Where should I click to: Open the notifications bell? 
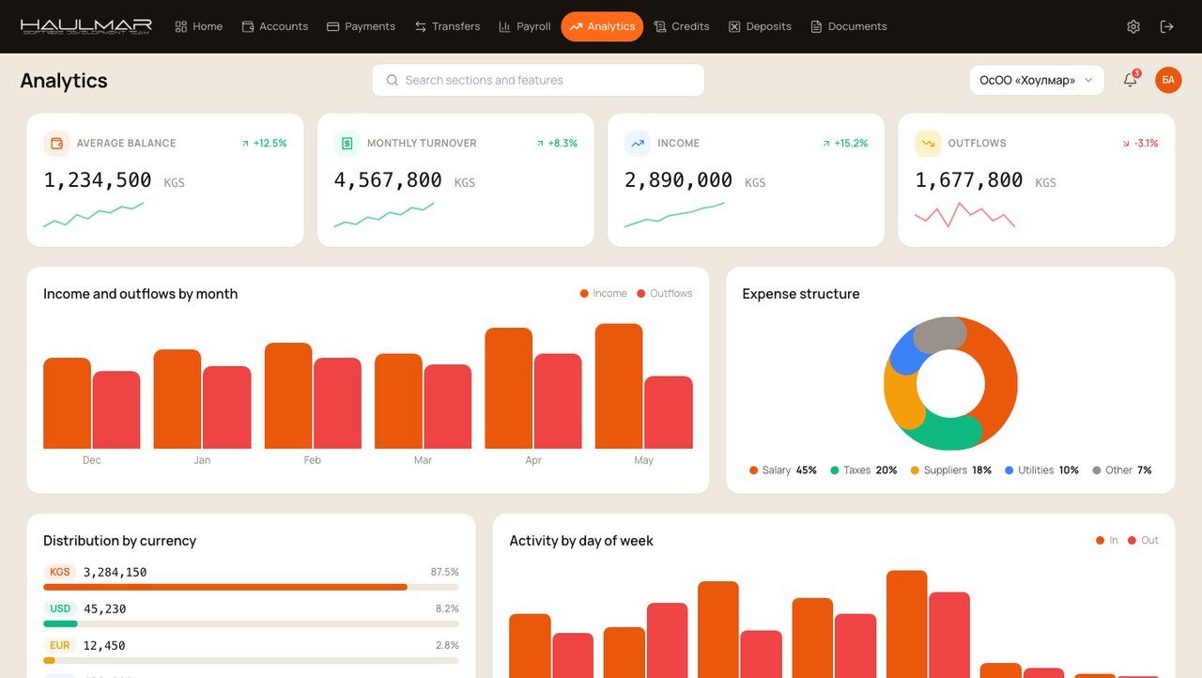[1131, 80]
